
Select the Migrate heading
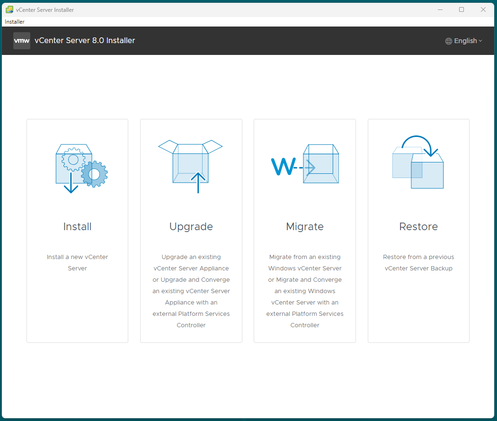click(x=305, y=227)
